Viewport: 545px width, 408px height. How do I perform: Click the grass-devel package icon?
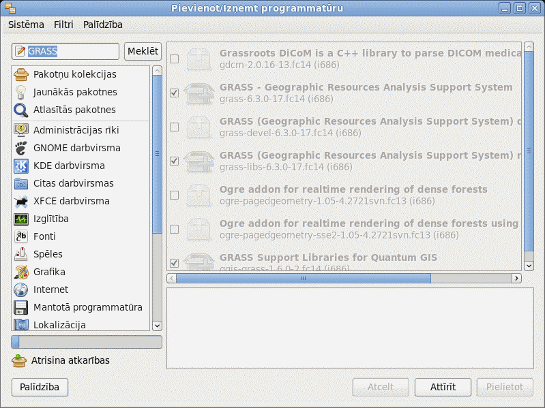click(198, 127)
